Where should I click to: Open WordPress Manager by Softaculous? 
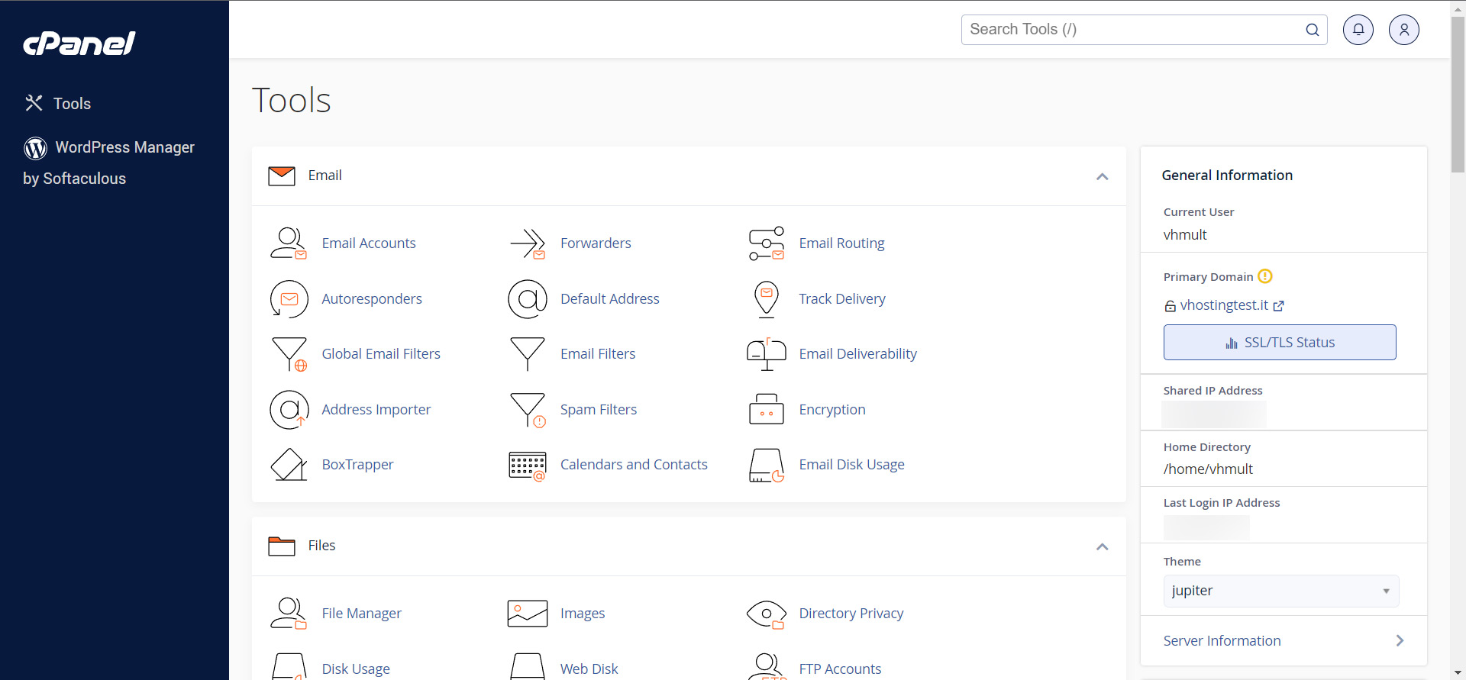[x=109, y=163]
